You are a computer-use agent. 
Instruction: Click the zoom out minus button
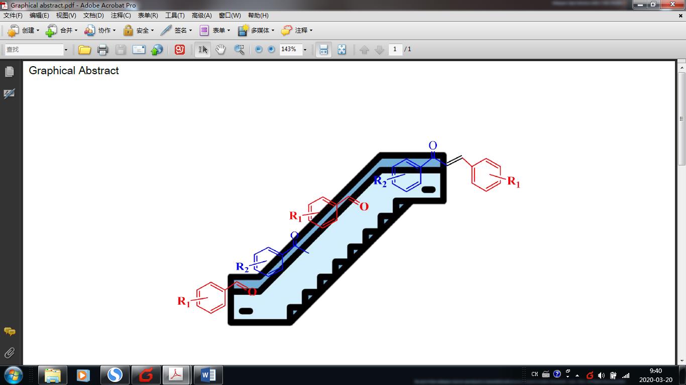point(259,50)
